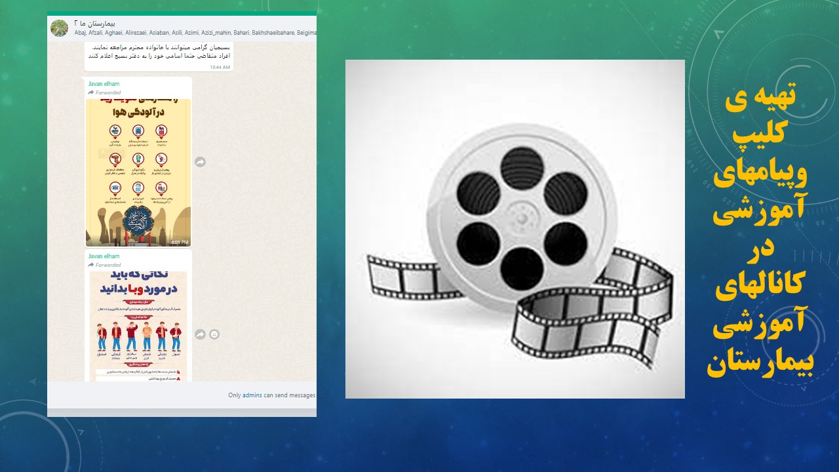Screen dimensions: 839x472
Task: Click the Forwarded arrow icon on the first message
Action: [91, 93]
